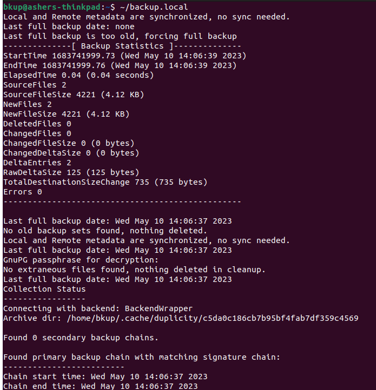The height and width of the screenshot is (390, 376).
Task: Click the ChangedDeltaSize 0 line
Action: pyautogui.click(x=71, y=153)
